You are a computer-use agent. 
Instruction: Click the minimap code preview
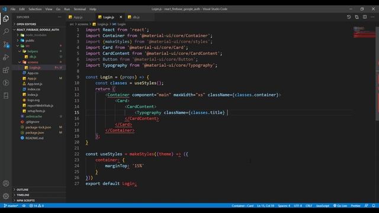364,32
